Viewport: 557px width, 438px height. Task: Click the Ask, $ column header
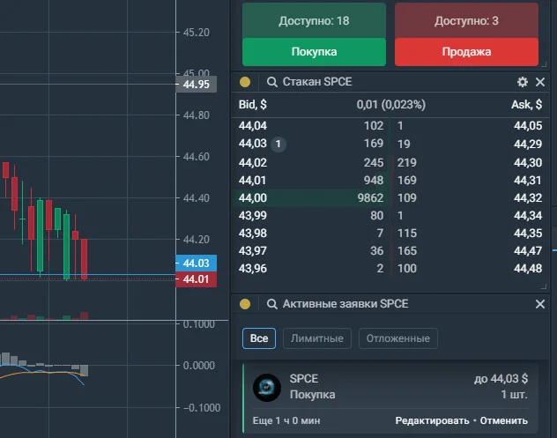tap(526, 105)
